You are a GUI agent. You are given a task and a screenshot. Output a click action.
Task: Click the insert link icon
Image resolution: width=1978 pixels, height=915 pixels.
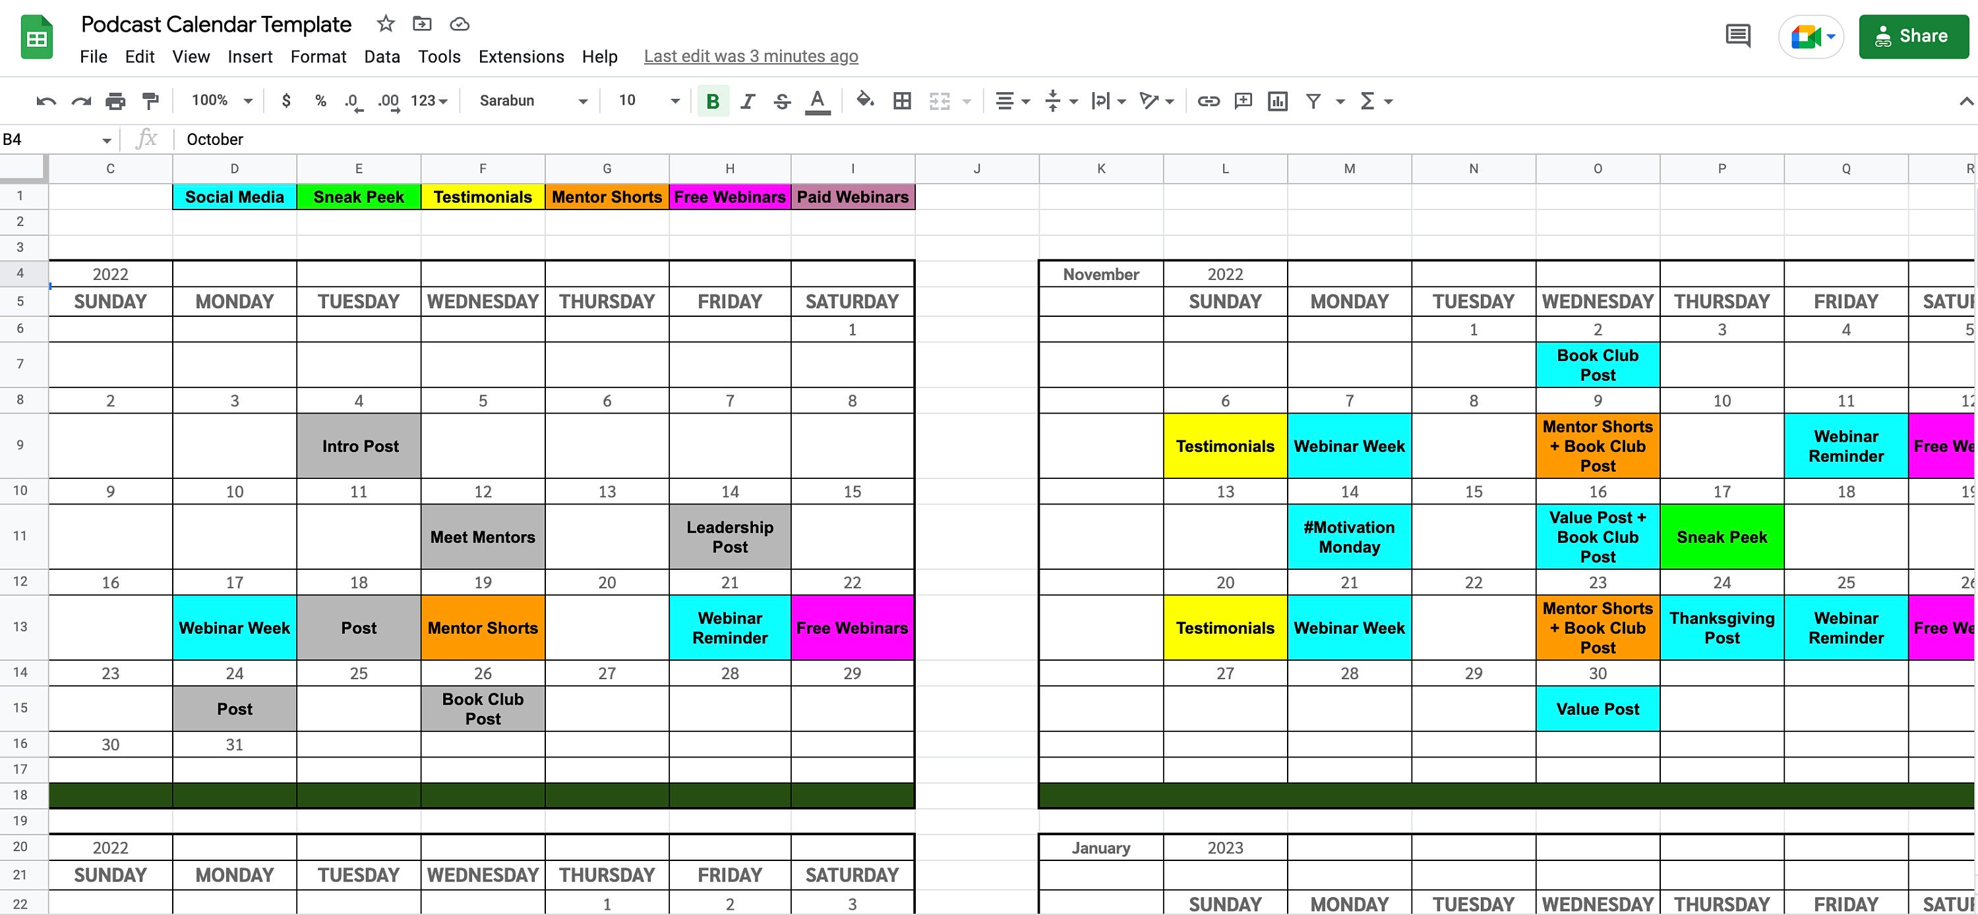pyautogui.click(x=1209, y=101)
